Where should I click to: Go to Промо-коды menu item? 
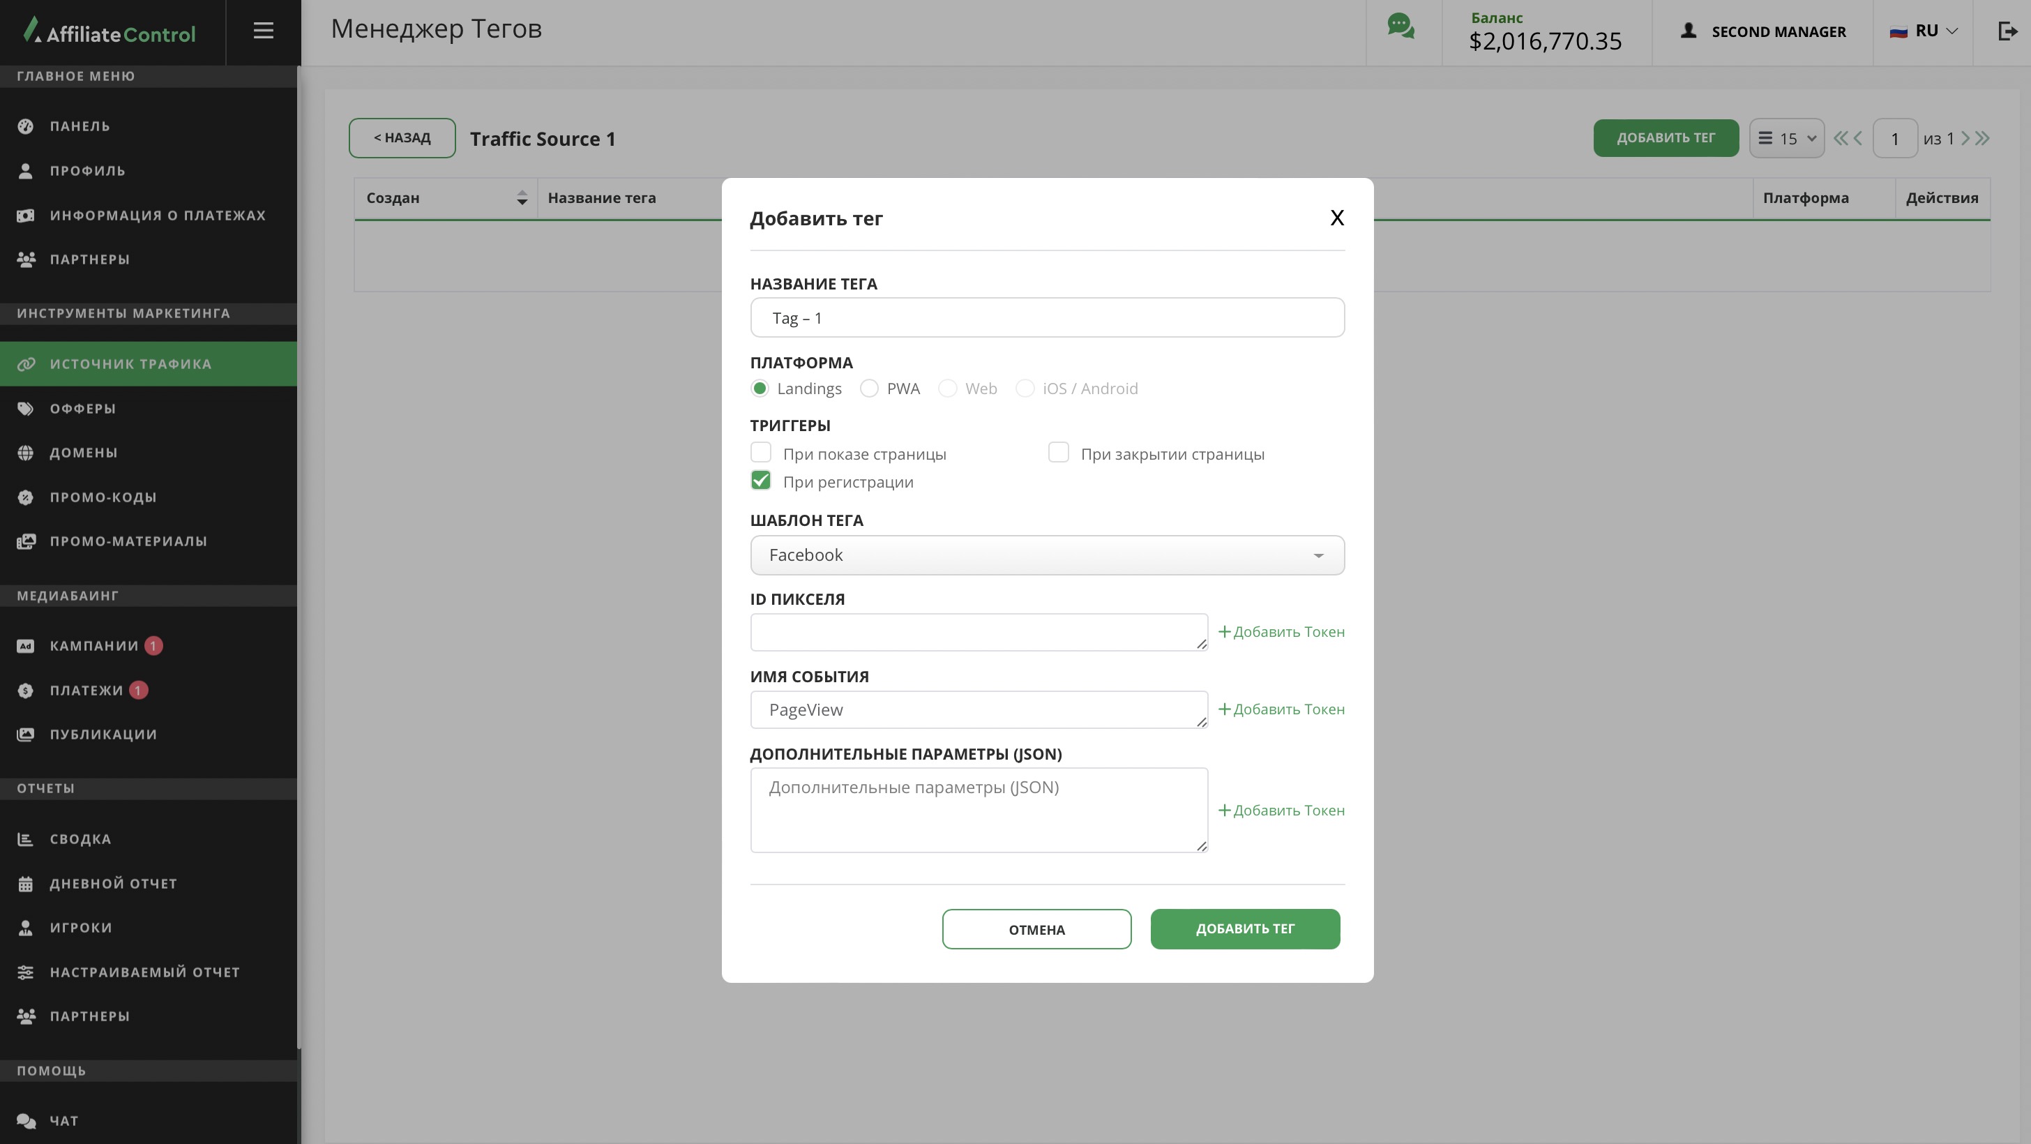(103, 497)
